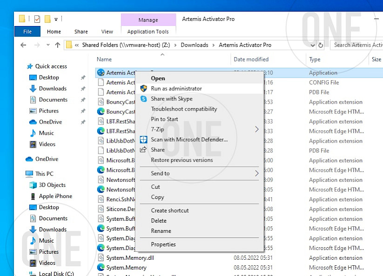Open dropdown after Downloads breadcrumb
Image resolution: width=383 pixels, height=276 pixels.
214,45
